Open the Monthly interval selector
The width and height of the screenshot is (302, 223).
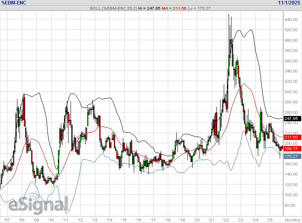292,219
